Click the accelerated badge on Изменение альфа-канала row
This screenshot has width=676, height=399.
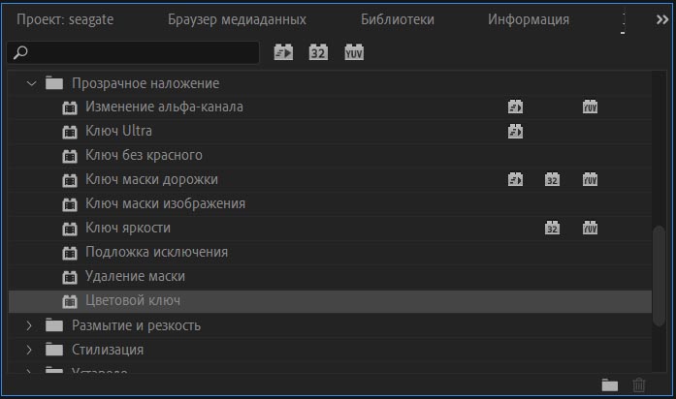click(516, 107)
